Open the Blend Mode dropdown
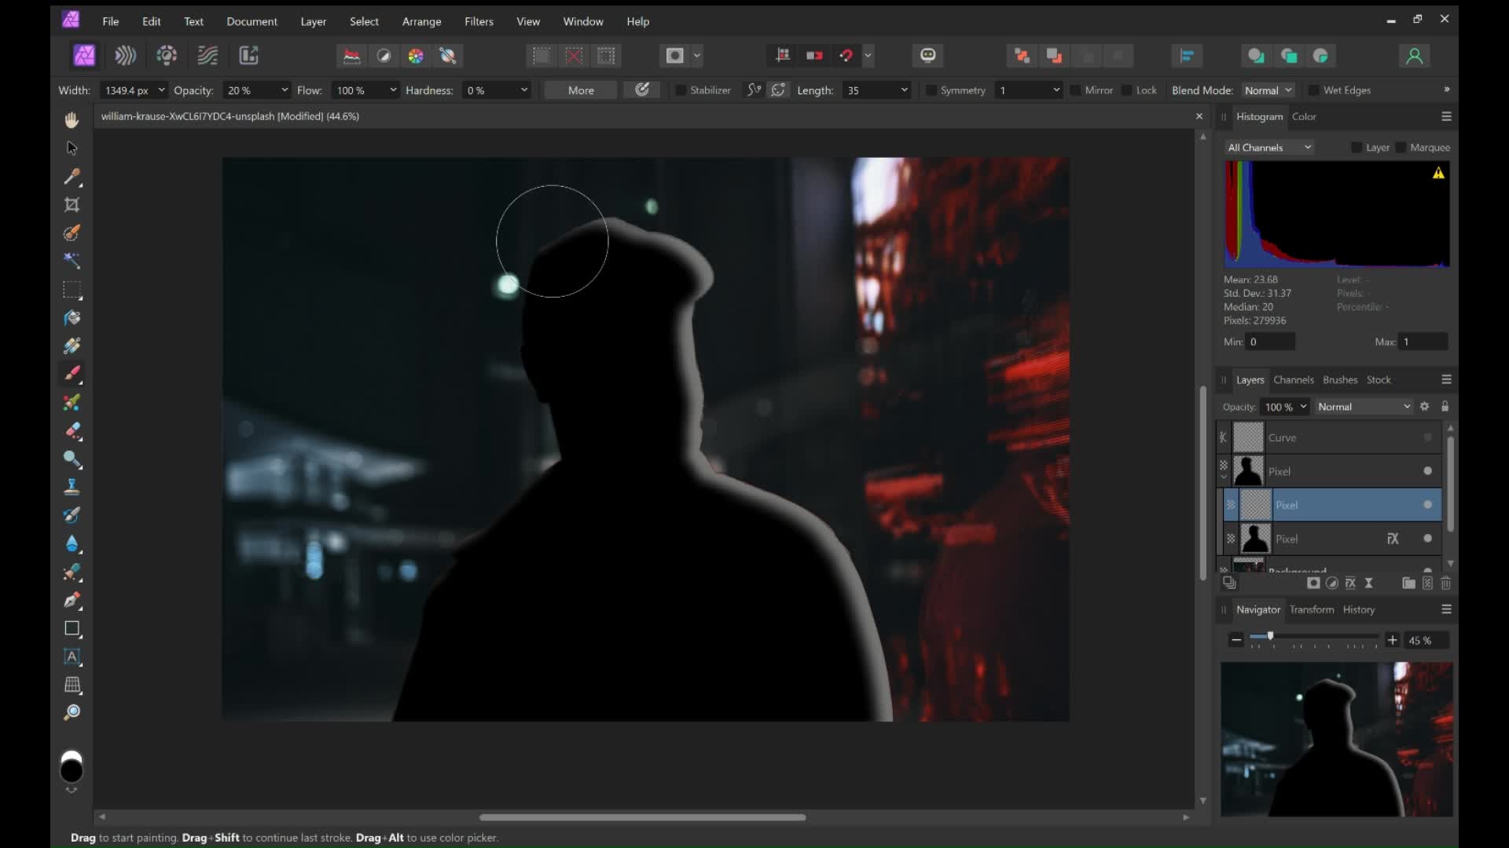1509x848 pixels. [1268, 90]
